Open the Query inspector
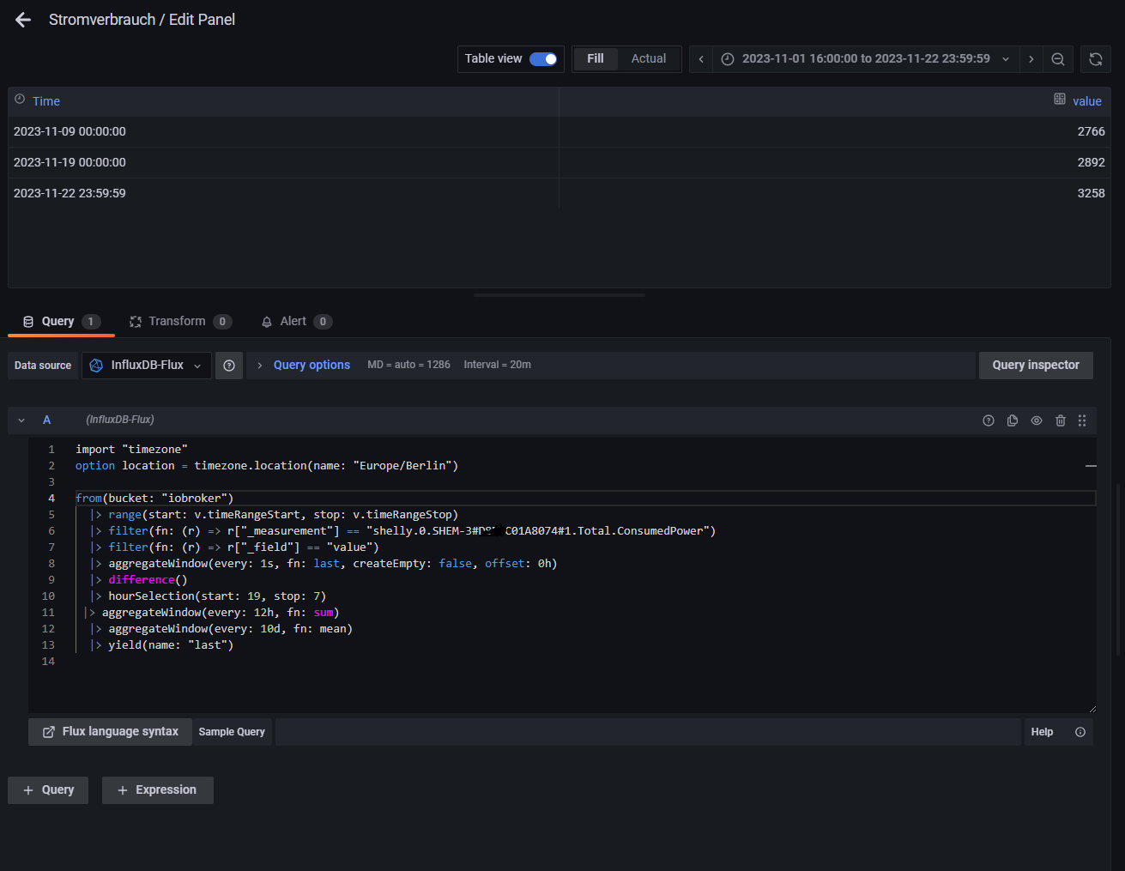1125x871 pixels. (1036, 366)
